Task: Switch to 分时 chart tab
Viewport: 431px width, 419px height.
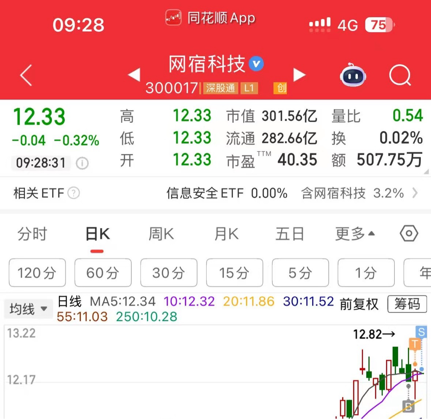Action: [32, 234]
